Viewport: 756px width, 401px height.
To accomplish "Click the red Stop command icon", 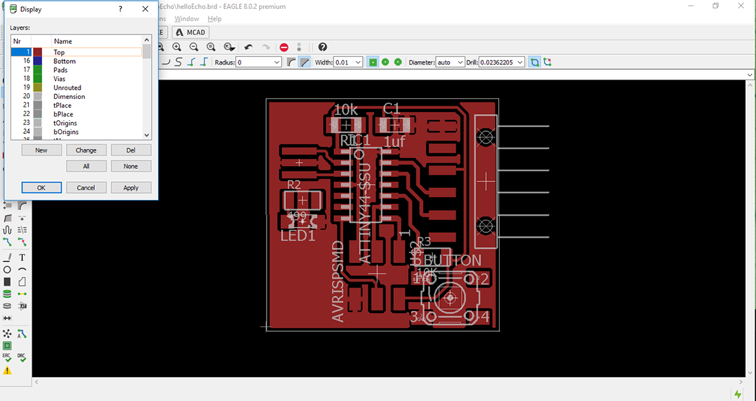I will (284, 47).
